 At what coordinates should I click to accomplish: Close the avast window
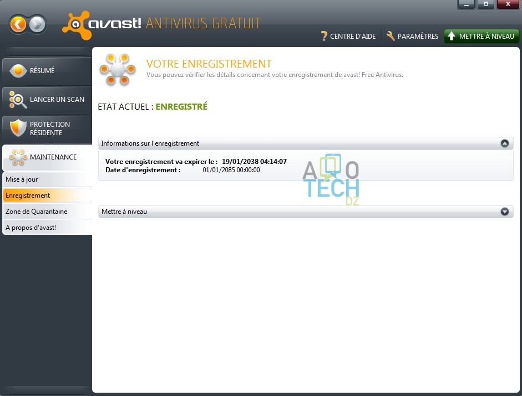point(508,4)
